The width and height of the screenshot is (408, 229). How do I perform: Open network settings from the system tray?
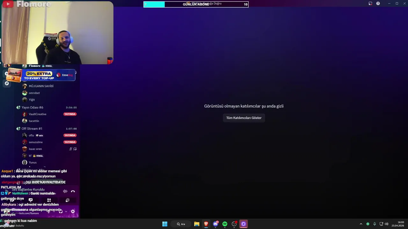381,224
